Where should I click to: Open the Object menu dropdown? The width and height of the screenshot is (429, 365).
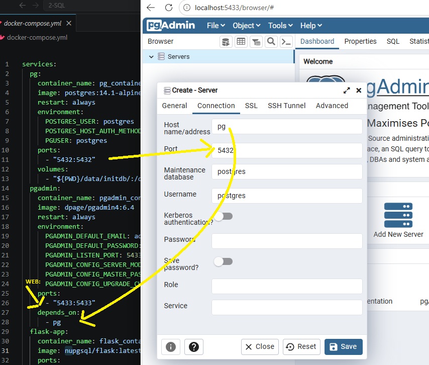click(246, 26)
